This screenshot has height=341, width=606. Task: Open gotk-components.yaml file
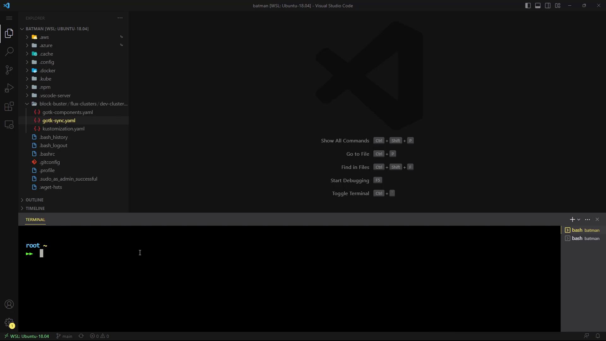[74, 112]
